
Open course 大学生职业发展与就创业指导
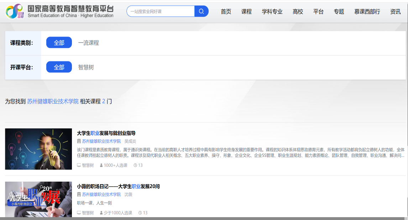coord(106,133)
